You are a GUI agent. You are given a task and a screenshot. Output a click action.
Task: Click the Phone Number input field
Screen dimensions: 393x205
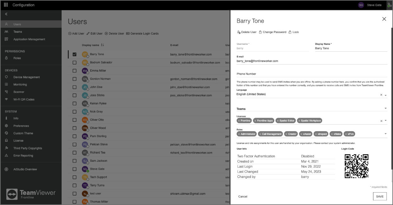[312, 74]
